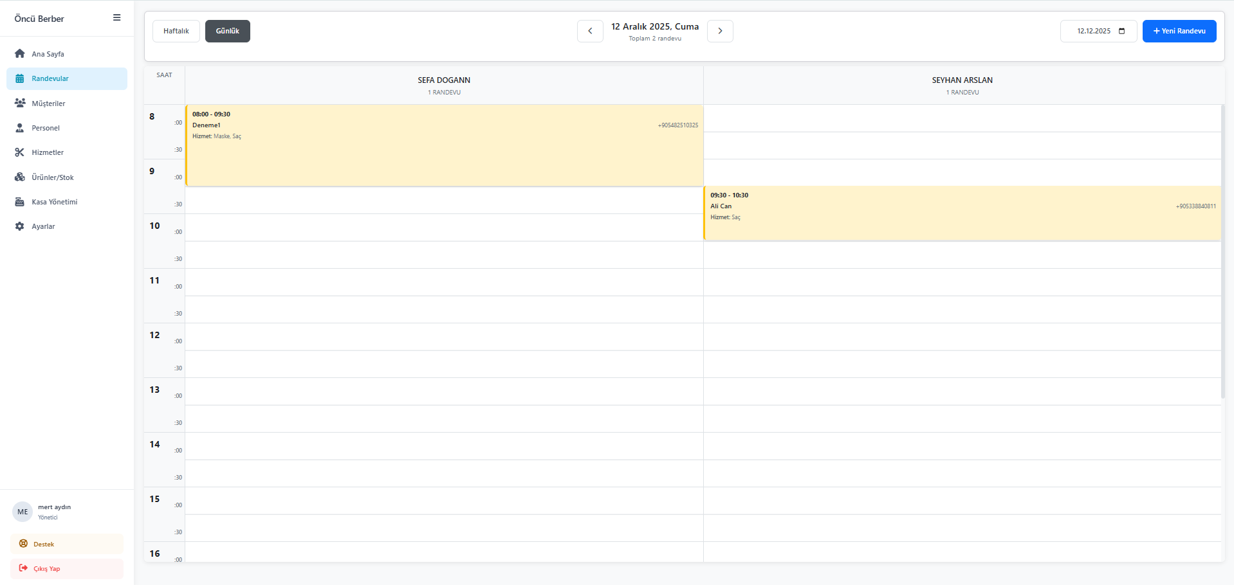The width and height of the screenshot is (1234, 585).
Task: Click the Destek support button
Action: 67,544
